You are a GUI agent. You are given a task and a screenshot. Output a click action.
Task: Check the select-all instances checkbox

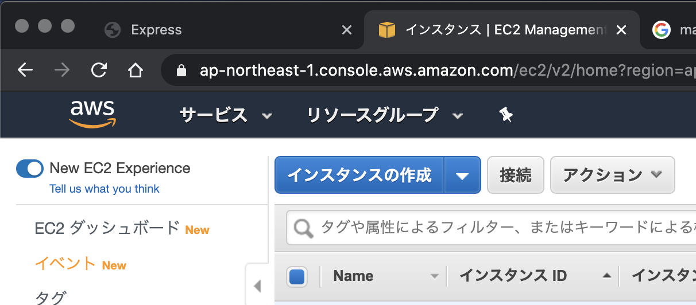pyautogui.click(x=297, y=276)
